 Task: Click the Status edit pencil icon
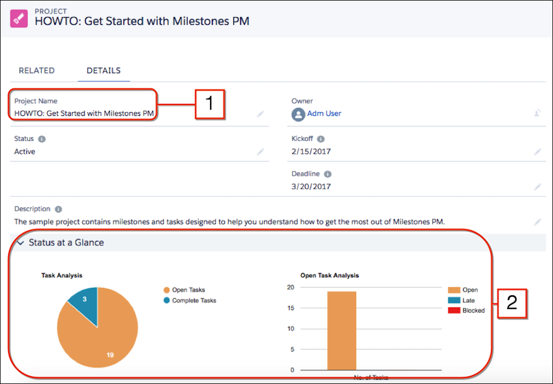(x=260, y=152)
